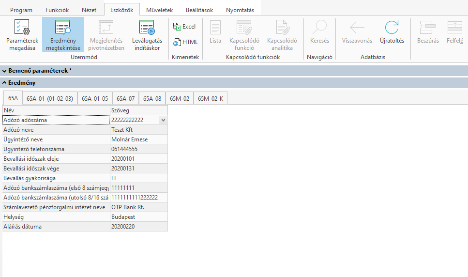Screen dimensions: 468x277
Task: Open the Lista function
Action: click(215, 32)
